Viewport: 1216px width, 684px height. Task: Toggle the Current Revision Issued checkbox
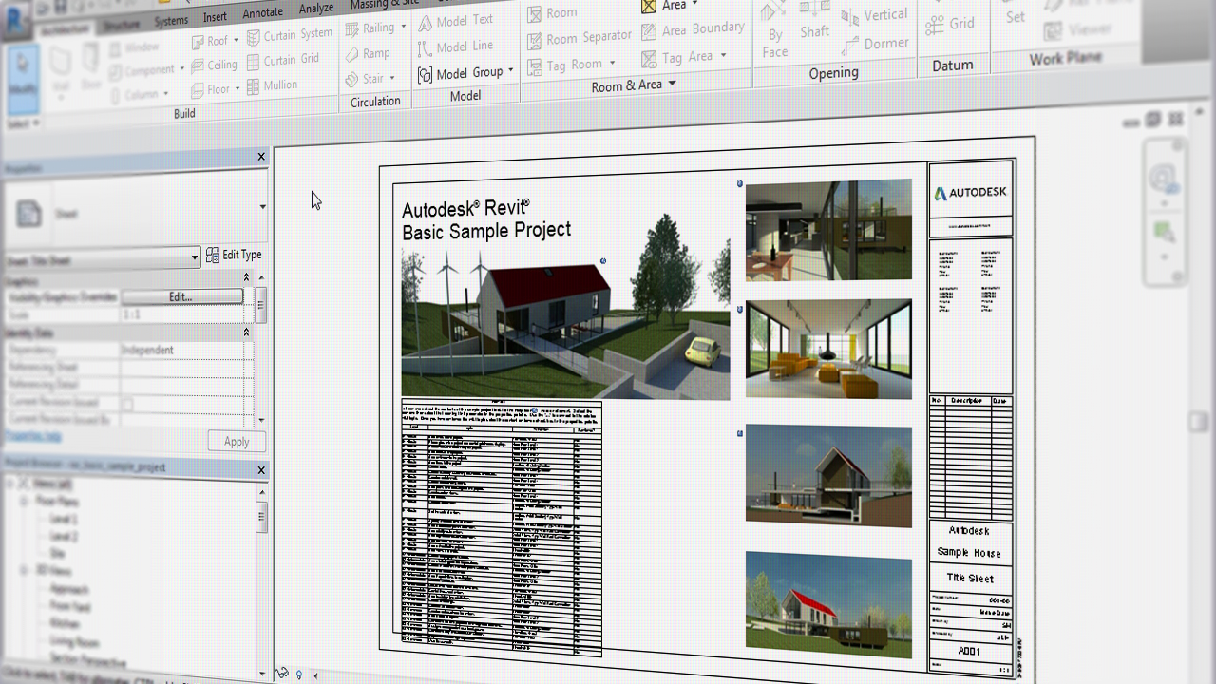pyautogui.click(x=127, y=404)
